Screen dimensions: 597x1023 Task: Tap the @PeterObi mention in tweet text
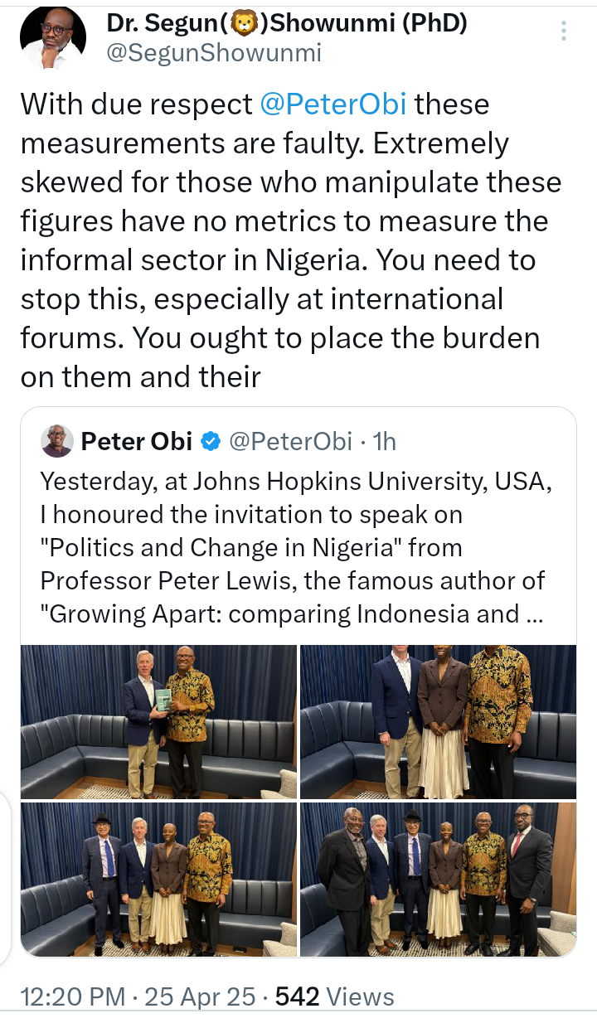333,104
